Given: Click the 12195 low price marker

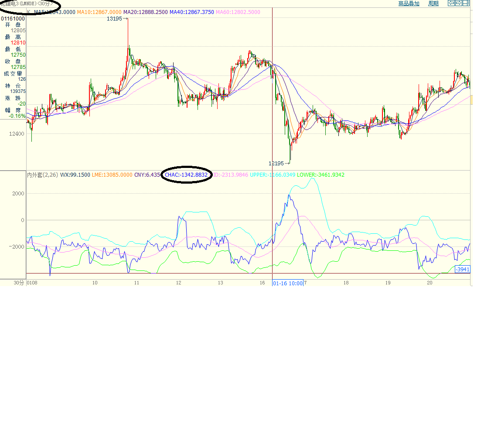Looking at the screenshot, I should point(279,164).
